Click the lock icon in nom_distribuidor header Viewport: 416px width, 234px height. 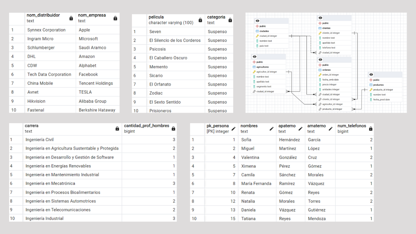click(x=71, y=18)
